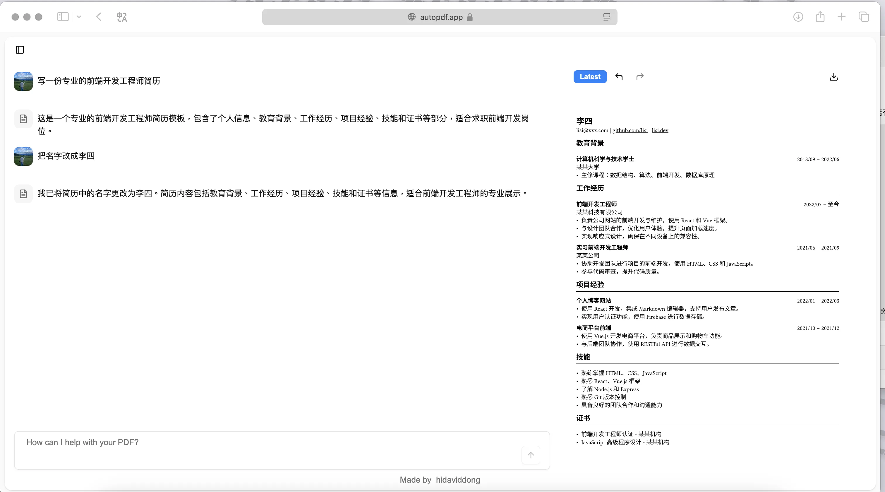Open the github.com/lisi link on the resume
The width and height of the screenshot is (885, 492).
(630, 130)
